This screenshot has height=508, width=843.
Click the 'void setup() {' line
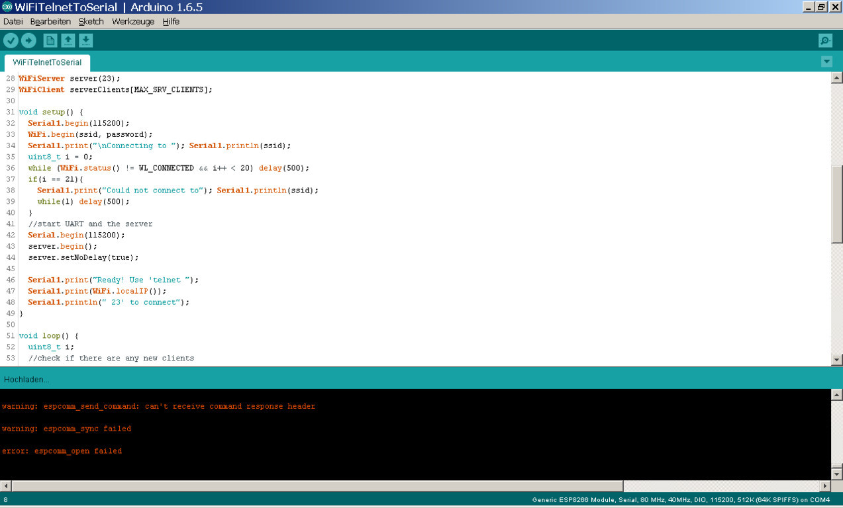coord(51,112)
